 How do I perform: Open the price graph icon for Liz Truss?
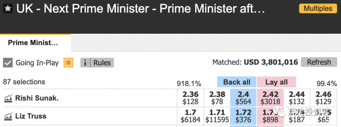point(8,116)
